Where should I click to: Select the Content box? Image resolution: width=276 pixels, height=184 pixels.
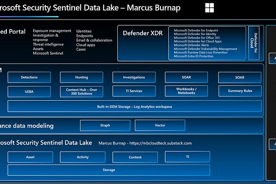135,157
